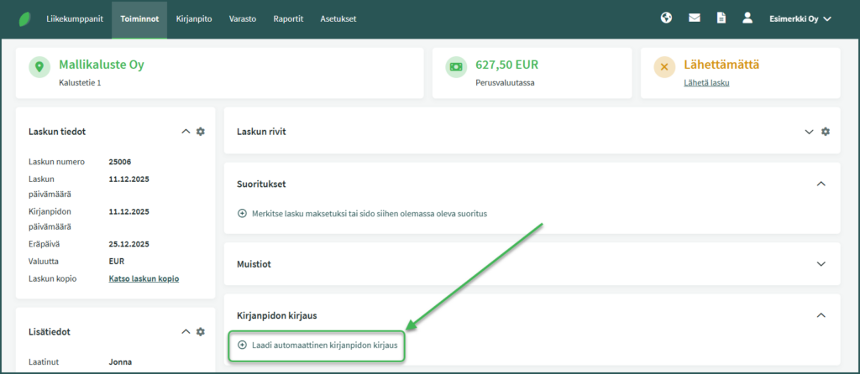Click Laadi automaattinen kirjanpidon kirjaus
This screenshot has width=860, height=374.
(317, 345)
